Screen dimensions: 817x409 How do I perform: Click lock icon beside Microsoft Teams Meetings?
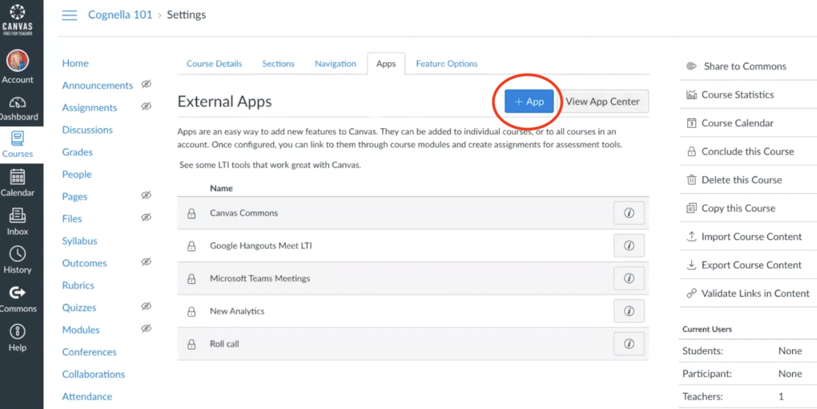click(x=191, y=279)
